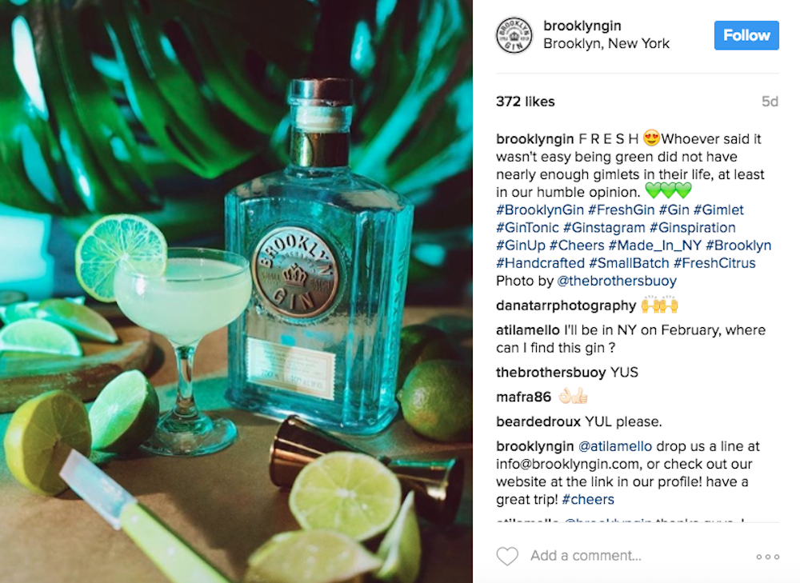Open the @atilamello mention in the reply
Image resolution: width=800 pixels, height=583 pixels.
click(614, 446)
